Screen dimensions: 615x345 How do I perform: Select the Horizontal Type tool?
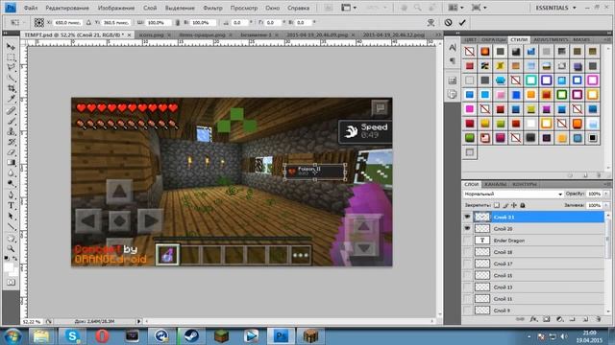(11, 205)
